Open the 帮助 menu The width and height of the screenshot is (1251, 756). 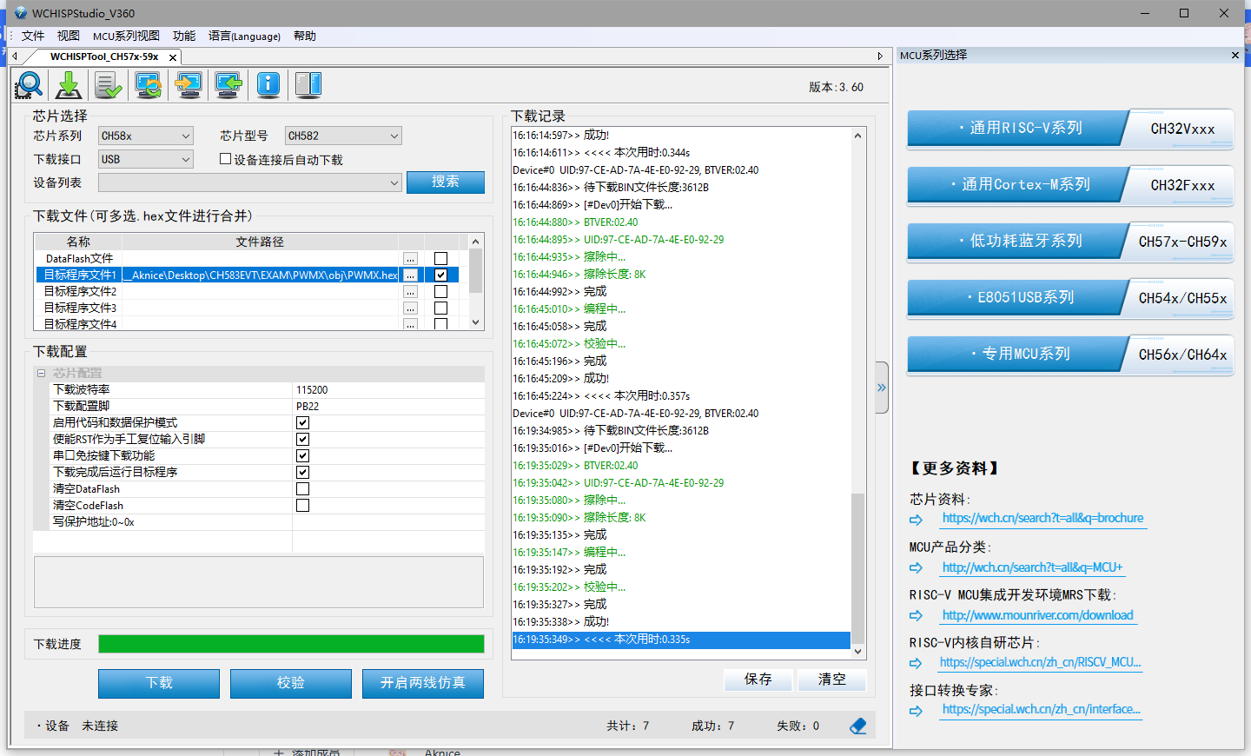pyautogui.click(x=305, y=36)
